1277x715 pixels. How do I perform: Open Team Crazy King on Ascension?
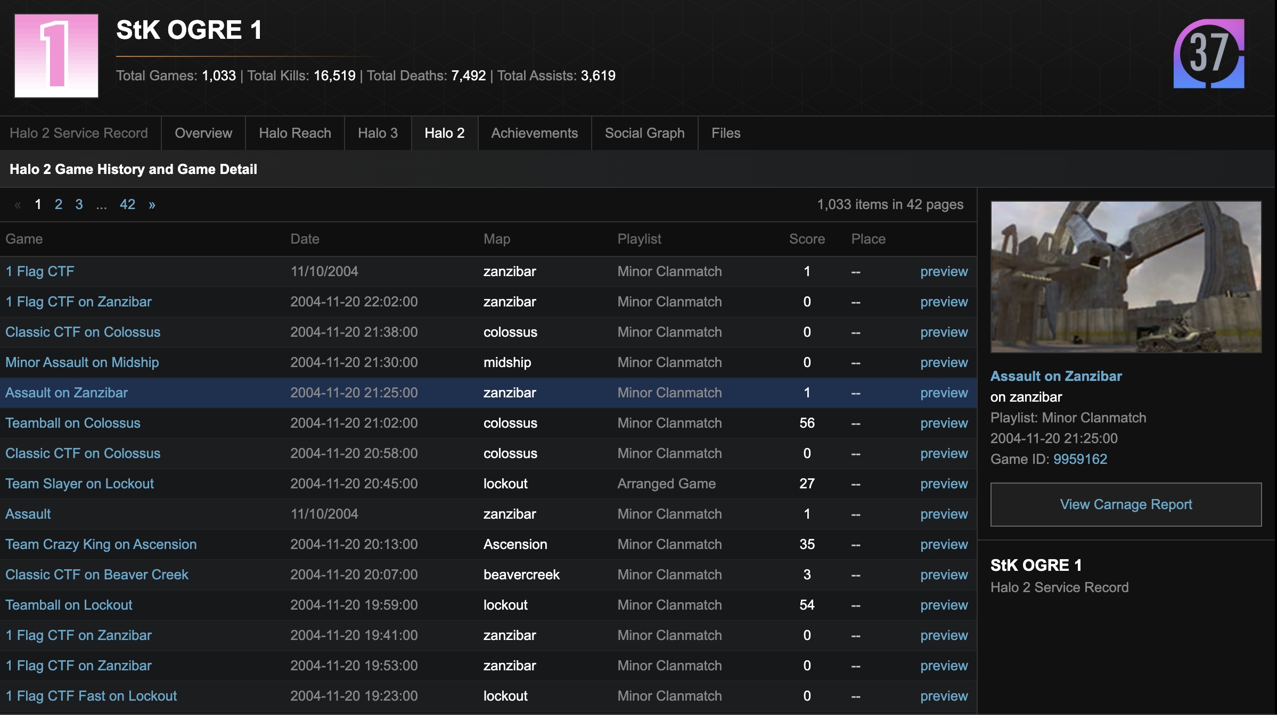pyautogui.click(x=101, y=544)
